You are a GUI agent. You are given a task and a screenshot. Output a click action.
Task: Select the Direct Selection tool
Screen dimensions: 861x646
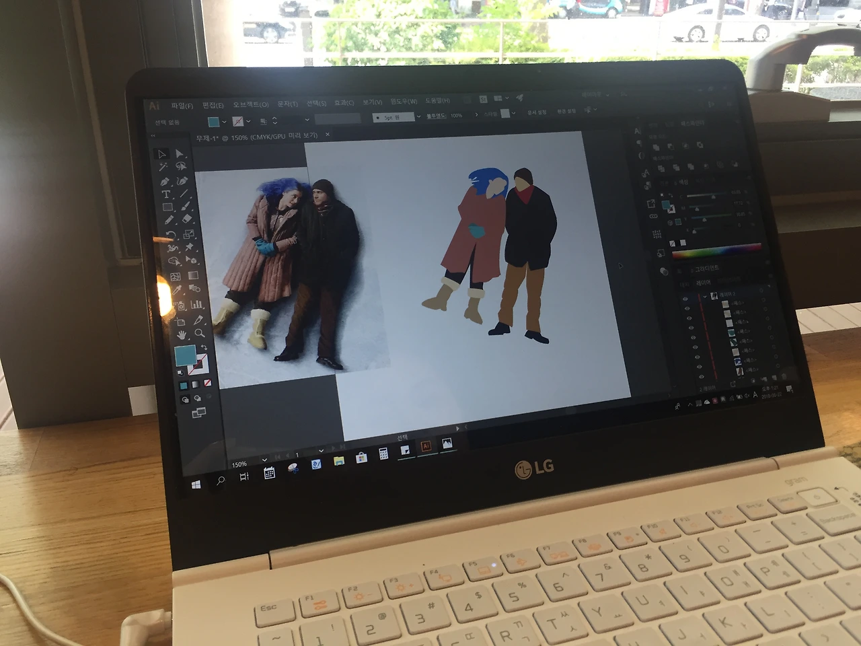click(x=180, y=154)
